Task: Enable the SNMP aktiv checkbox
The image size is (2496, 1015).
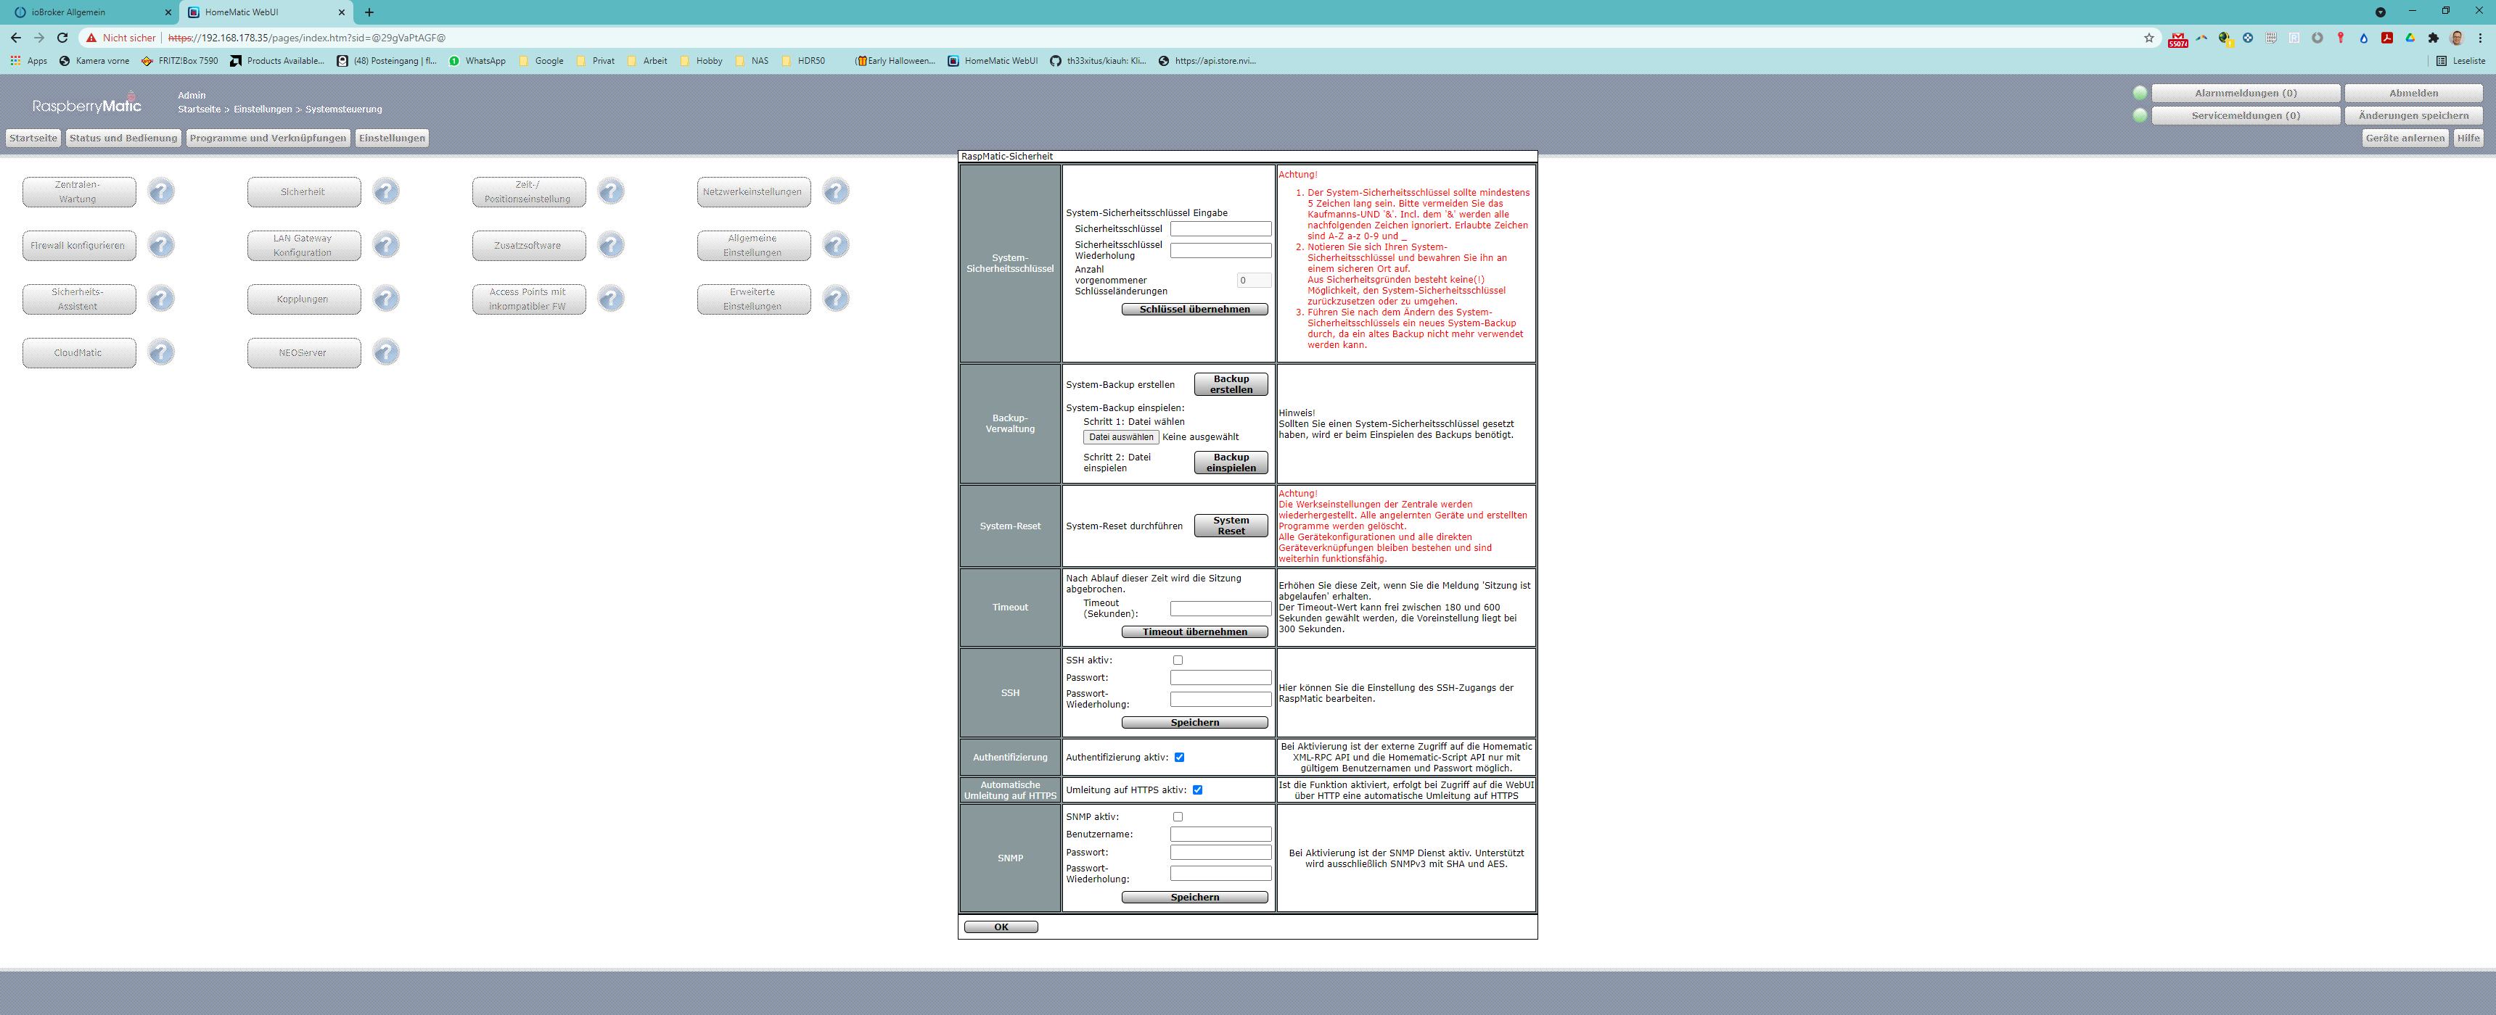Action: [x=1178, y=817]
